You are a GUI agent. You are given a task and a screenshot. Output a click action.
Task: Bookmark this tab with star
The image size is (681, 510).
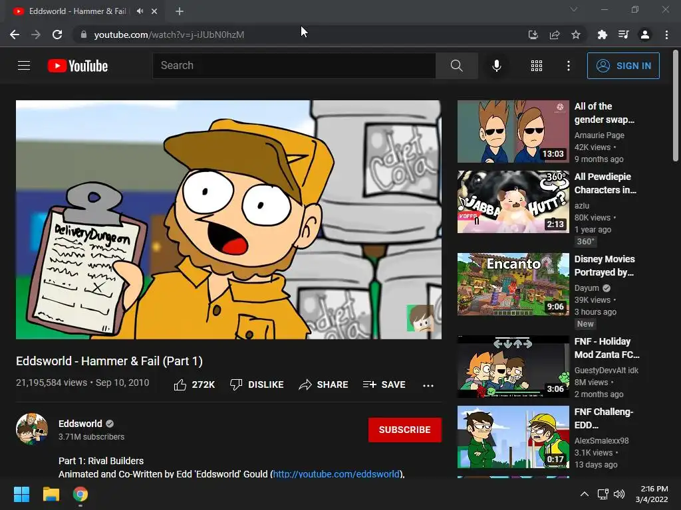pyautogui.click(x=576, y=35)
